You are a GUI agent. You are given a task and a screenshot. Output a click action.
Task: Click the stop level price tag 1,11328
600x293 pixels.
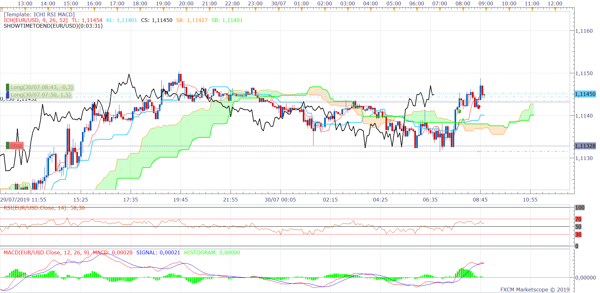[x=585, y=146]
